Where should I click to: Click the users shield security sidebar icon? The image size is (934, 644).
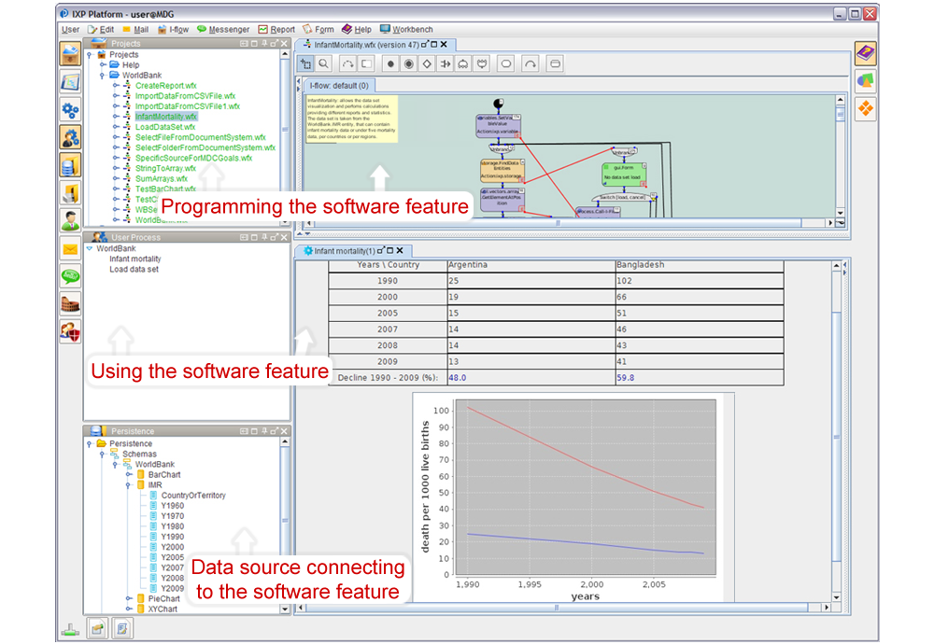pyautogui.click(x=70, y=331)
